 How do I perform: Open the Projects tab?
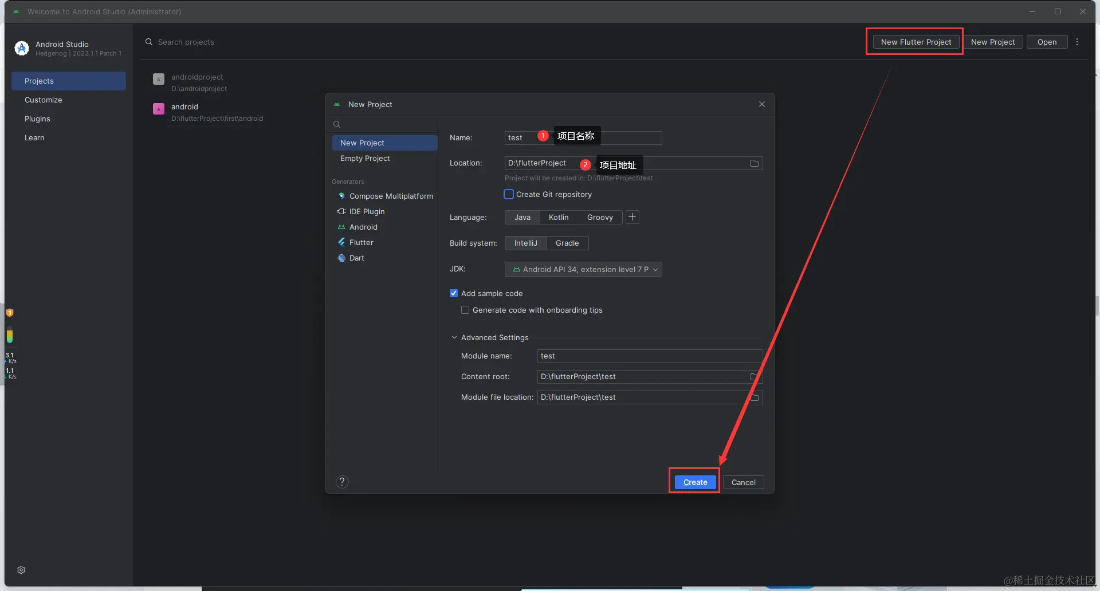[69, 81]
